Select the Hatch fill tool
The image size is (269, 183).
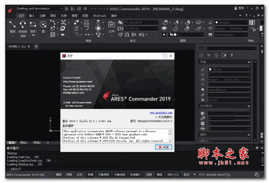coord(52,35)
